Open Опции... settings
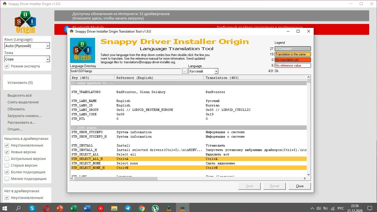The image size is (377, 212). (x=15, y=129)
